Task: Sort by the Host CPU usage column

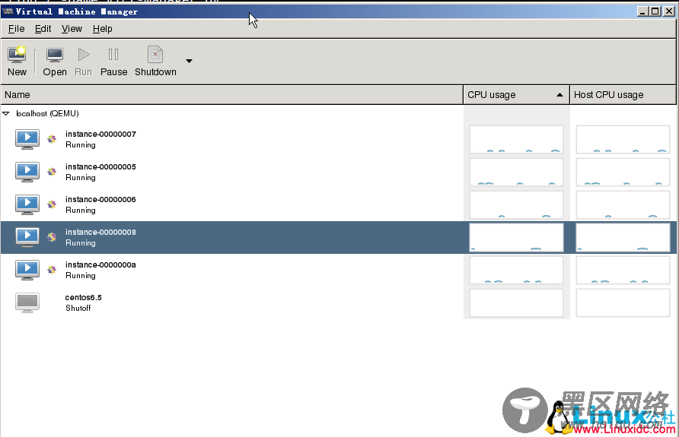Action: pos(623,95)
